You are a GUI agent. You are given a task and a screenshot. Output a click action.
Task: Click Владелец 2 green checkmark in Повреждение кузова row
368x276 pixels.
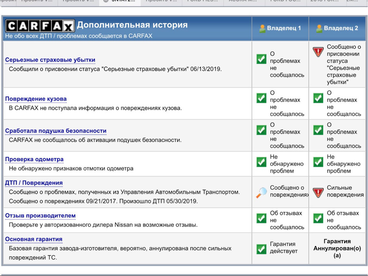tap(318, 98)
